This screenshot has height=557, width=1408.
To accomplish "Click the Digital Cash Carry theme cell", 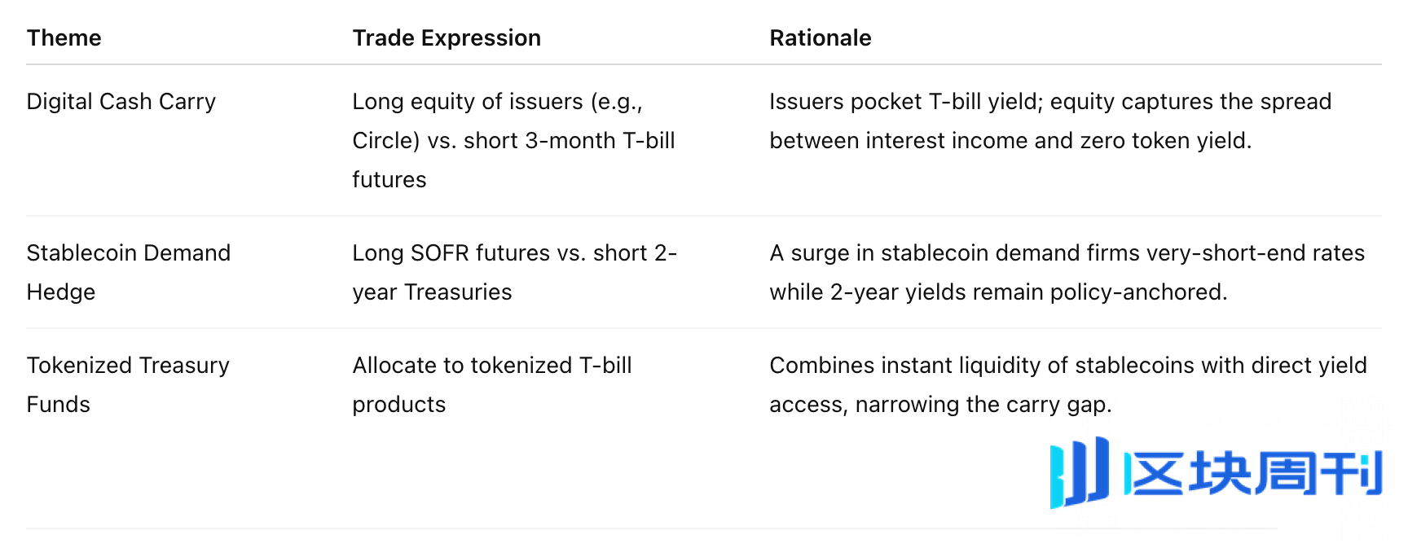I will (x=121, y=102).
